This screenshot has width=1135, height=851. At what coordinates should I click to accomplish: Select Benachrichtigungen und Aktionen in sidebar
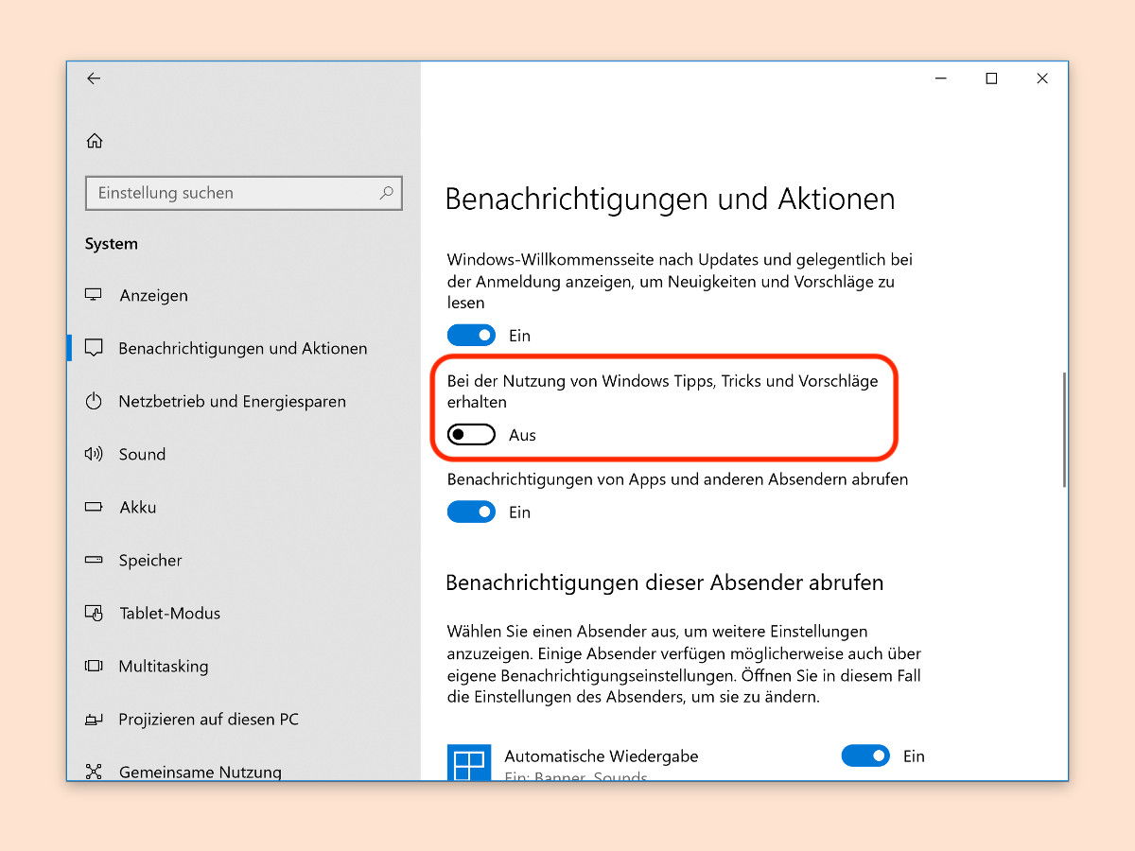(244, 348)
